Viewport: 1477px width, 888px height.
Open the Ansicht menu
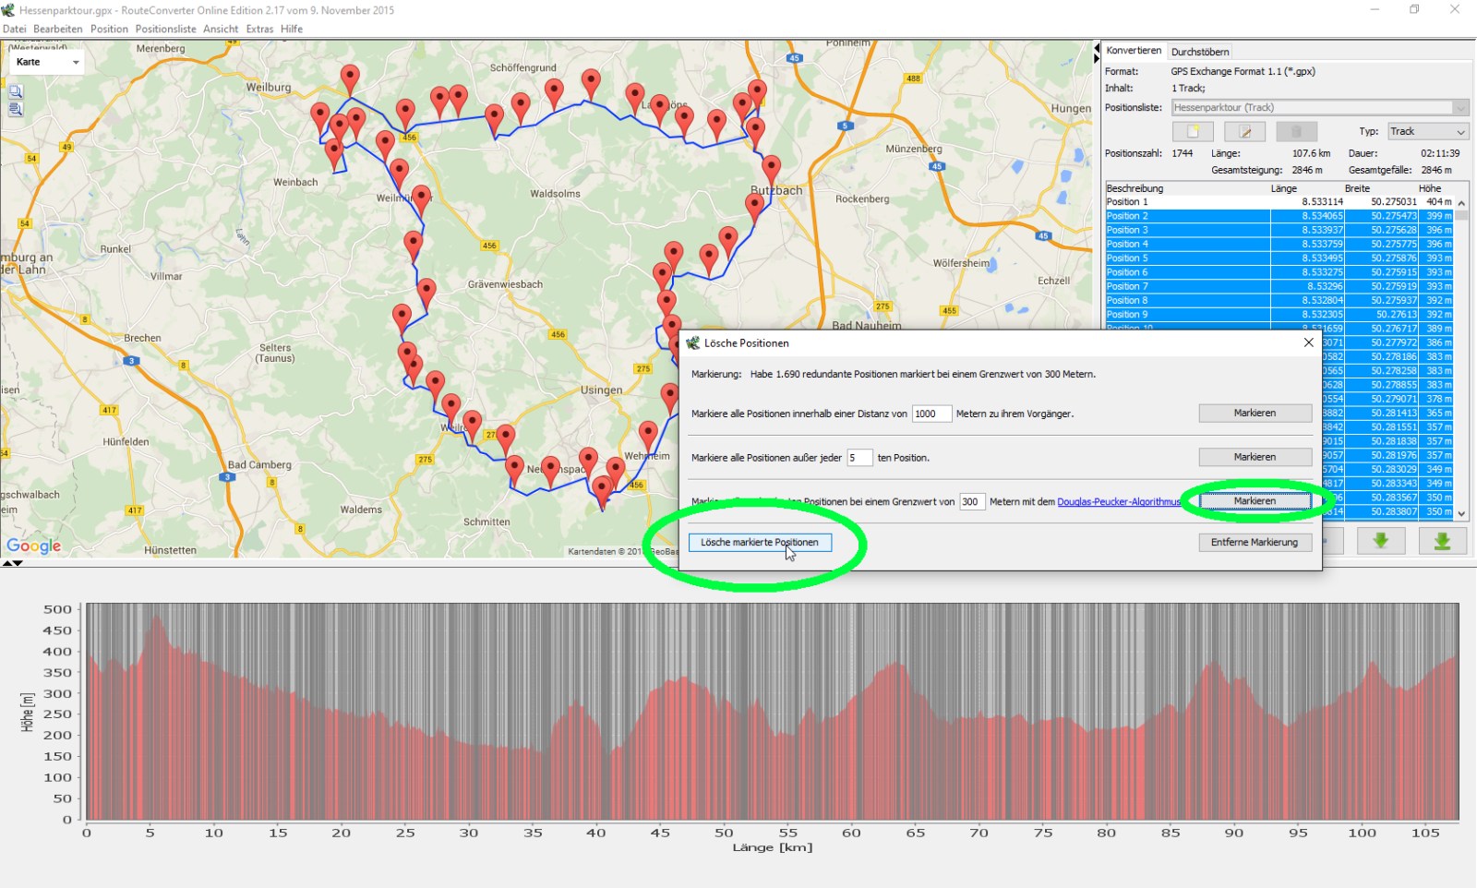221,29
